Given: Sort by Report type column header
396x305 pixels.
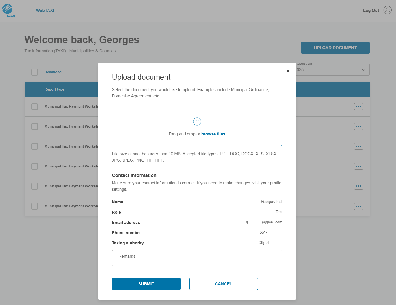Looking at the screenshot, I should coord(54,89).
